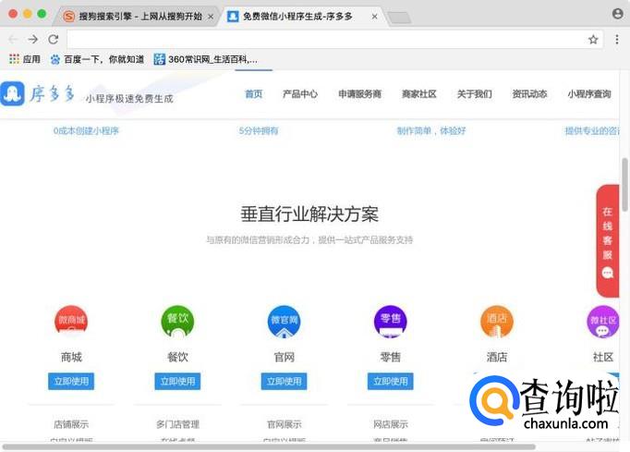Viewport: 630px width, 452px height.
Task: Click the 餐饮 label
Action: pyautogui.click(x=177, y=357)
